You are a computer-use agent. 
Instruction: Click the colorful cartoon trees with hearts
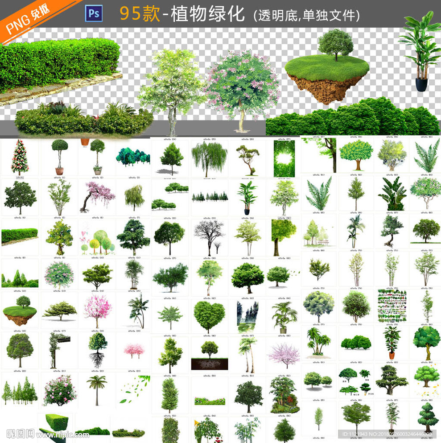click(98, 240)
